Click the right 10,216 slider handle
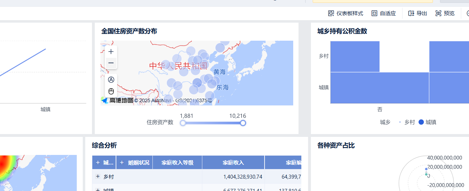This screenshot has height=191, width=469. point(243,123)
